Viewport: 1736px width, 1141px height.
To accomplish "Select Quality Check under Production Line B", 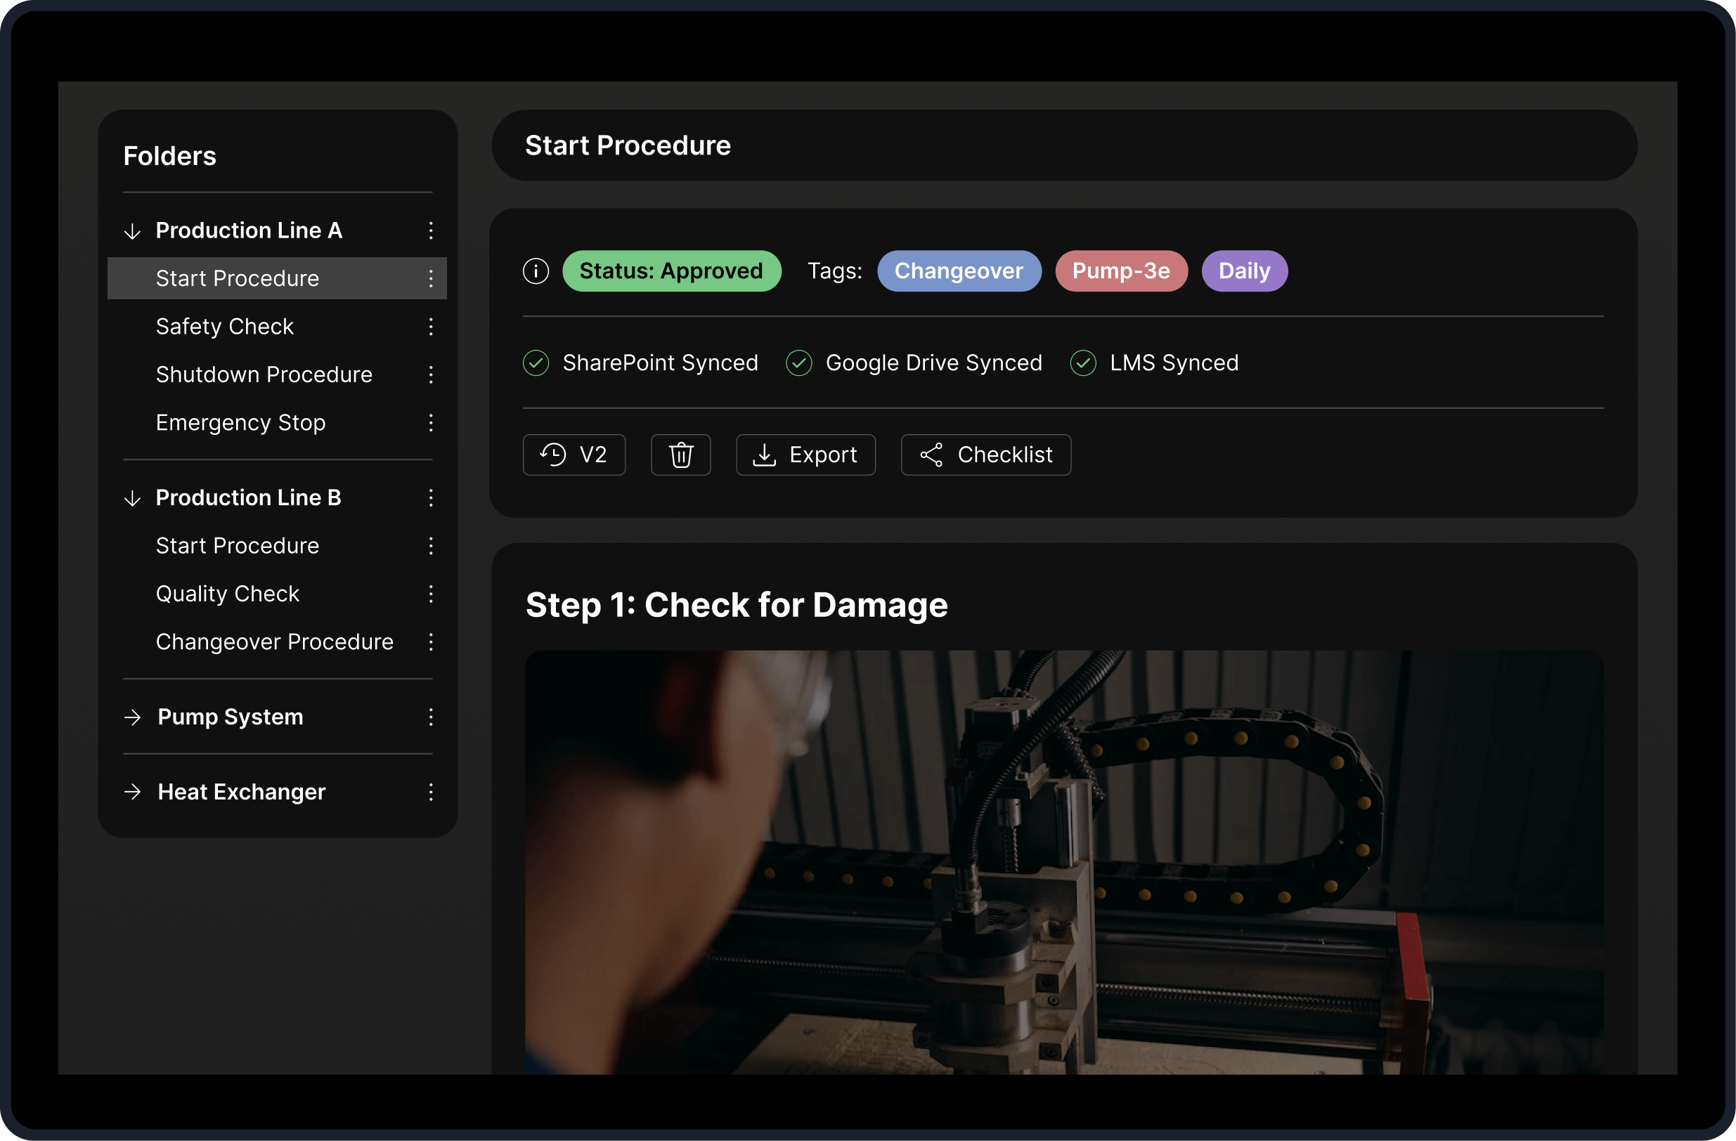I will (x=228, y=594).
